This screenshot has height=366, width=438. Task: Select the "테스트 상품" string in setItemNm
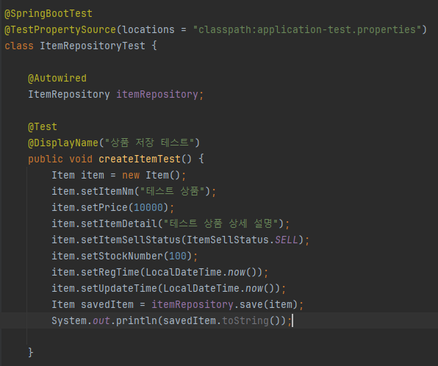173,192
